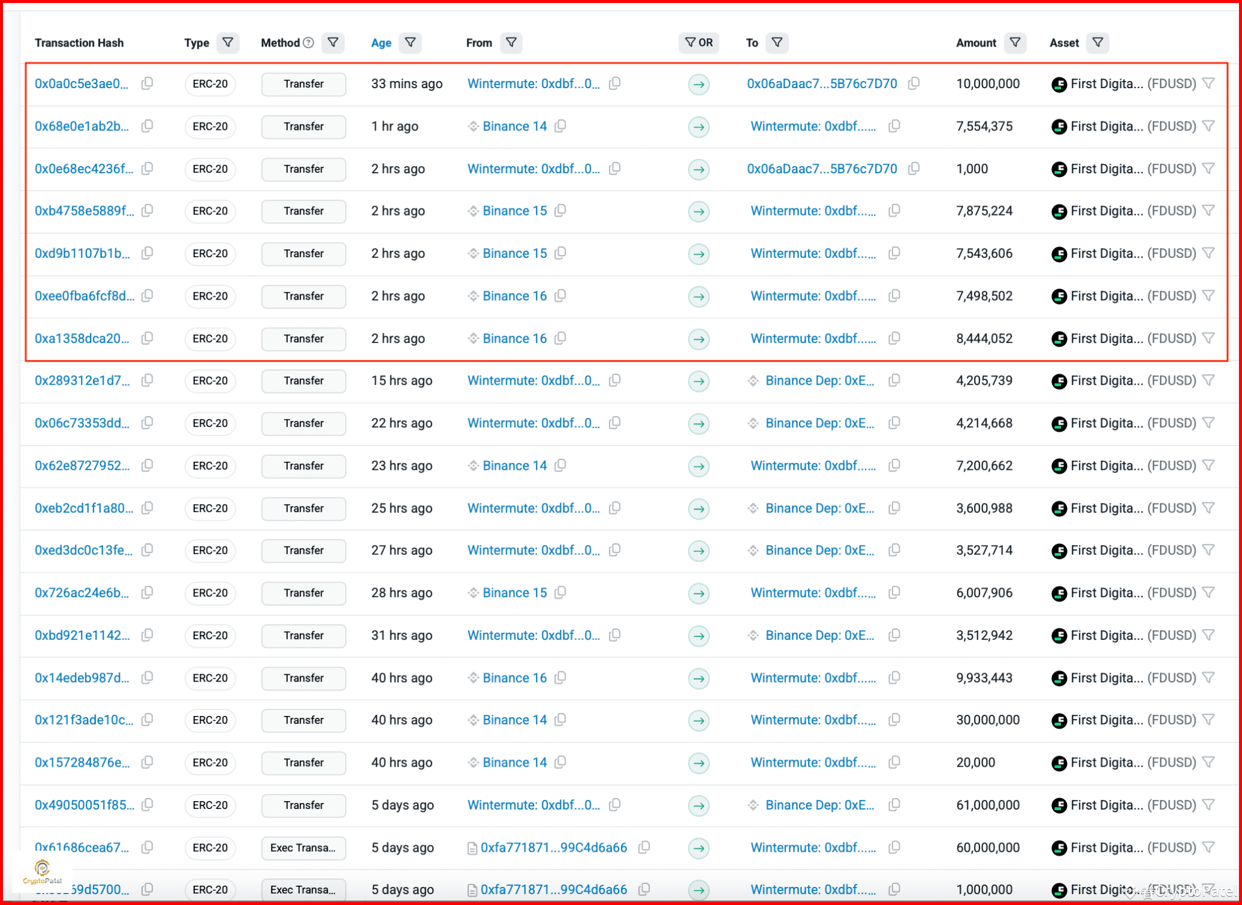Click Transfer method in 31 hrs ago row

coord(304,635)
